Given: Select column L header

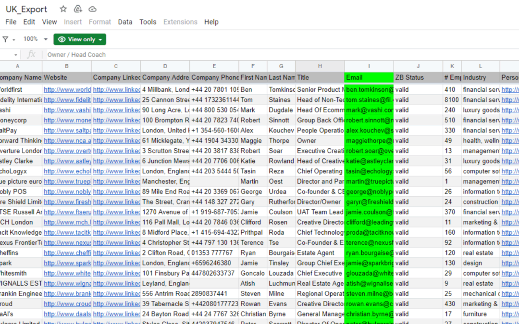Looking at the screenshot, I should 481,66.
